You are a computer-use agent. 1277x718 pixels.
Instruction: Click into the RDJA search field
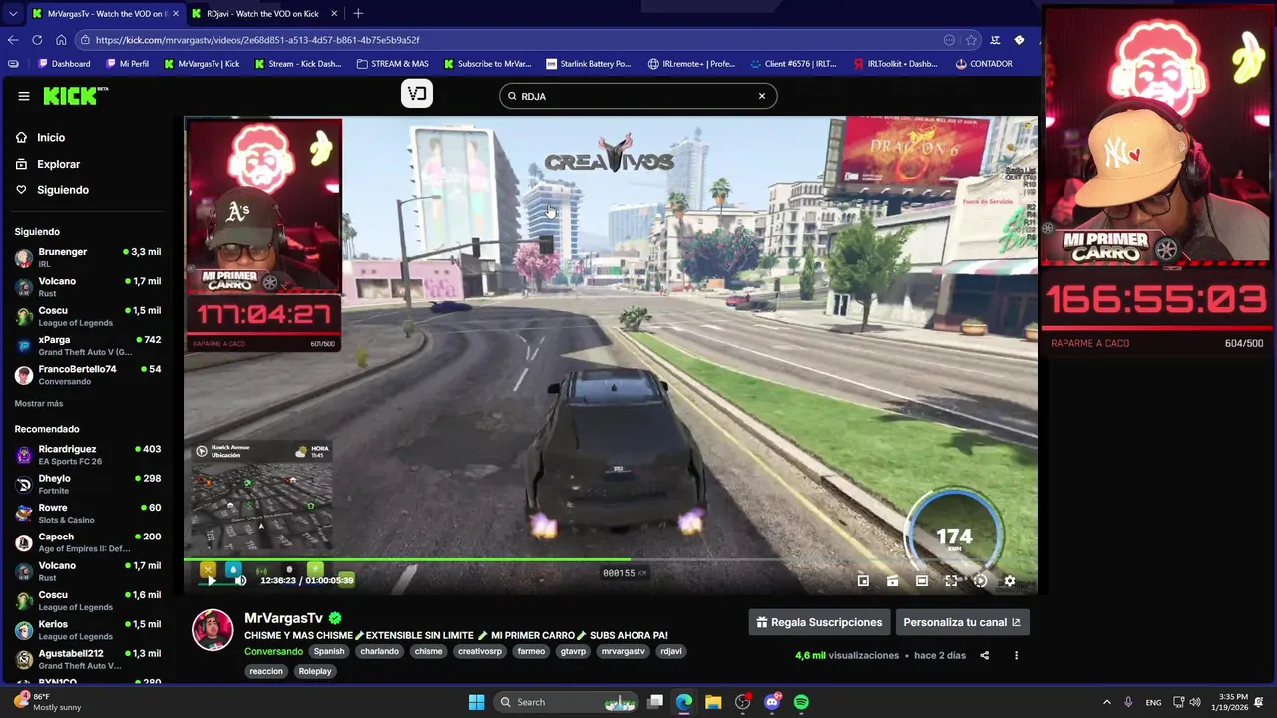pyautogui.click(x=638, y=96)
